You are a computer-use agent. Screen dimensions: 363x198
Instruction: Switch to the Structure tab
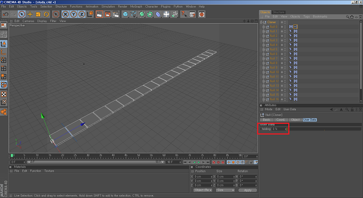coord(278,12)
